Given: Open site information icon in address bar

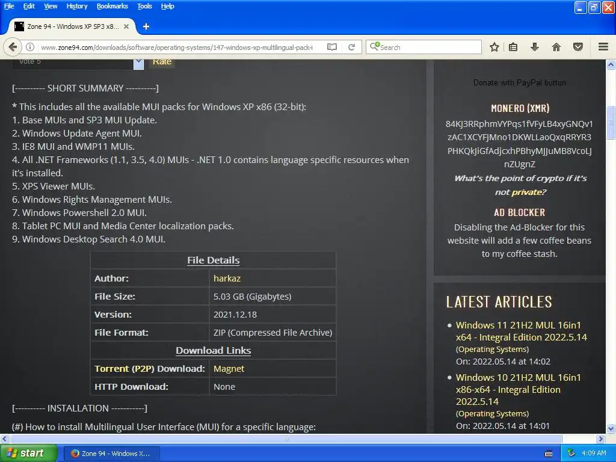Looking at the screenshot, I should click(30, 47).
